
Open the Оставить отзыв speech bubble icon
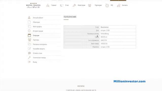pos(29,53)
